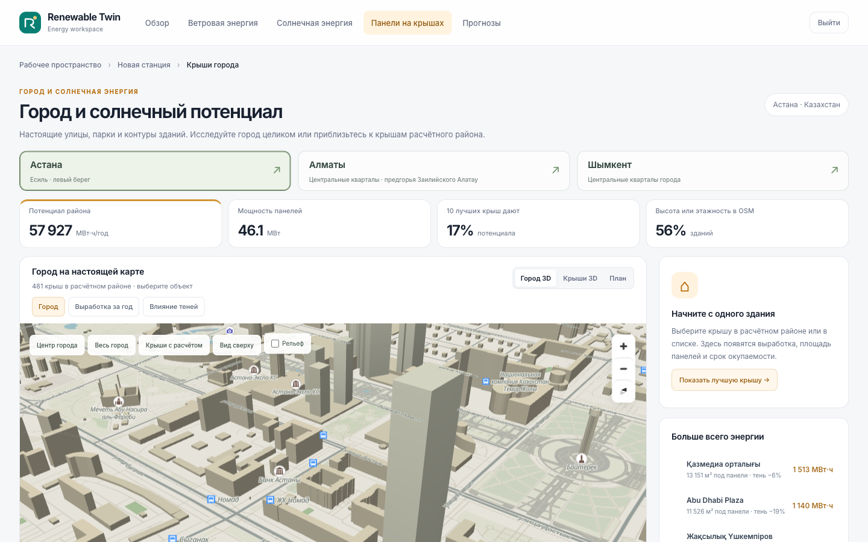Click Показать лучшую крышу button
Screen dimensions: 868x542
pos(725,380)
